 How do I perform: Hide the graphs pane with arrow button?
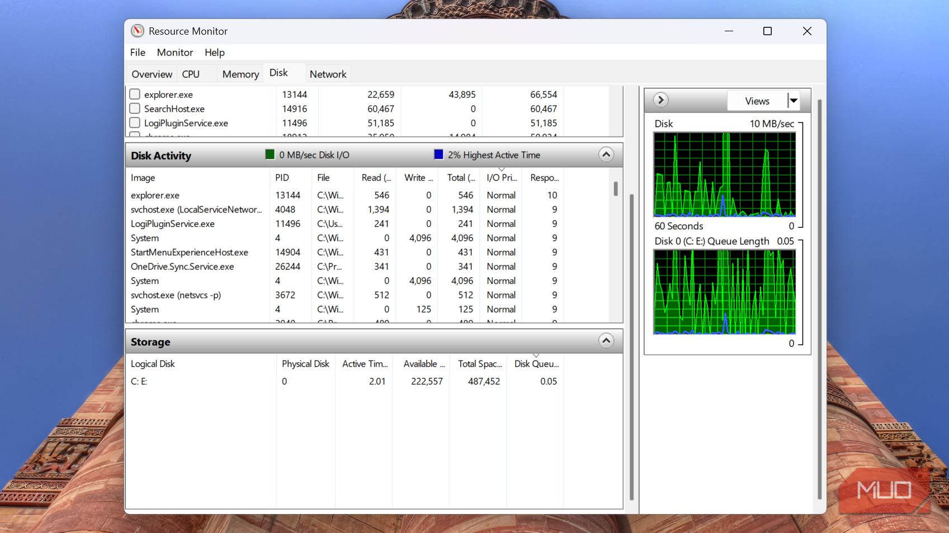[660, 100]
